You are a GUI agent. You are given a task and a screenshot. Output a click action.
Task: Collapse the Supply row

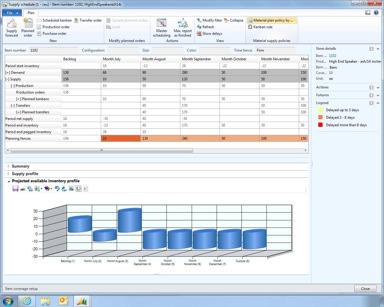click(8, 79)
